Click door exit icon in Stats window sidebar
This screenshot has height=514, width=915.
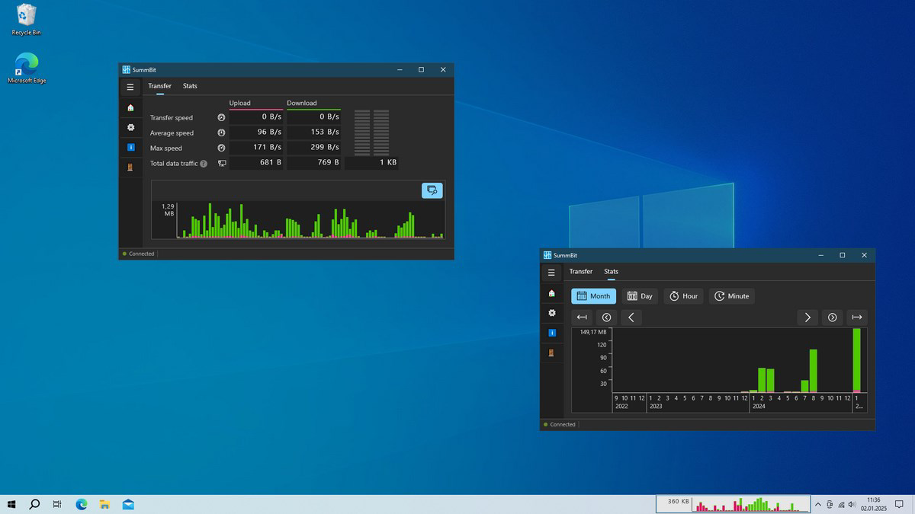pyautogui.click(x=551, y=353)
